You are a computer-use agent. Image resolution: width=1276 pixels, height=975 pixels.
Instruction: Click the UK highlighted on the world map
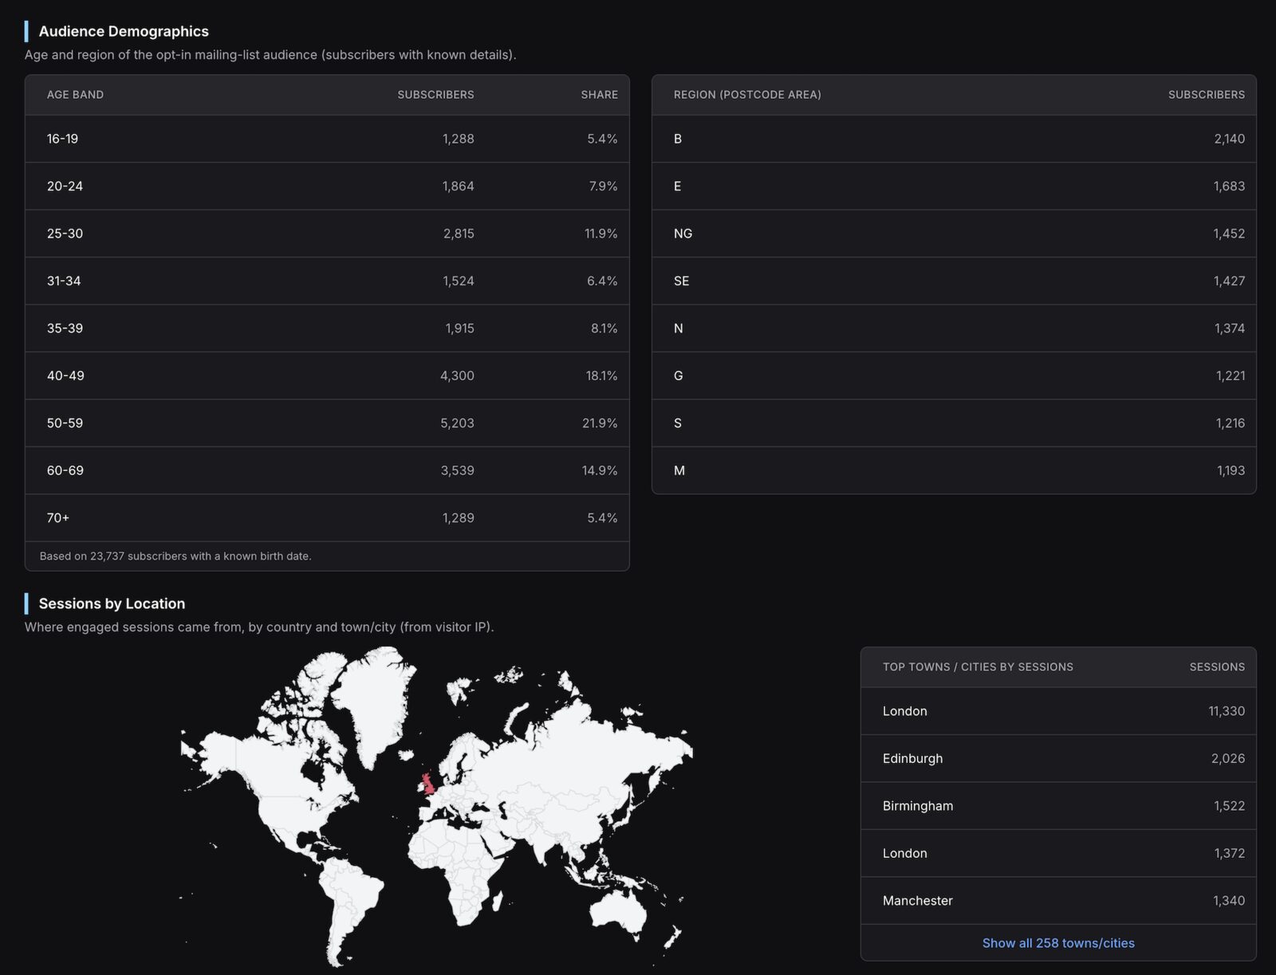coord(428,783)
